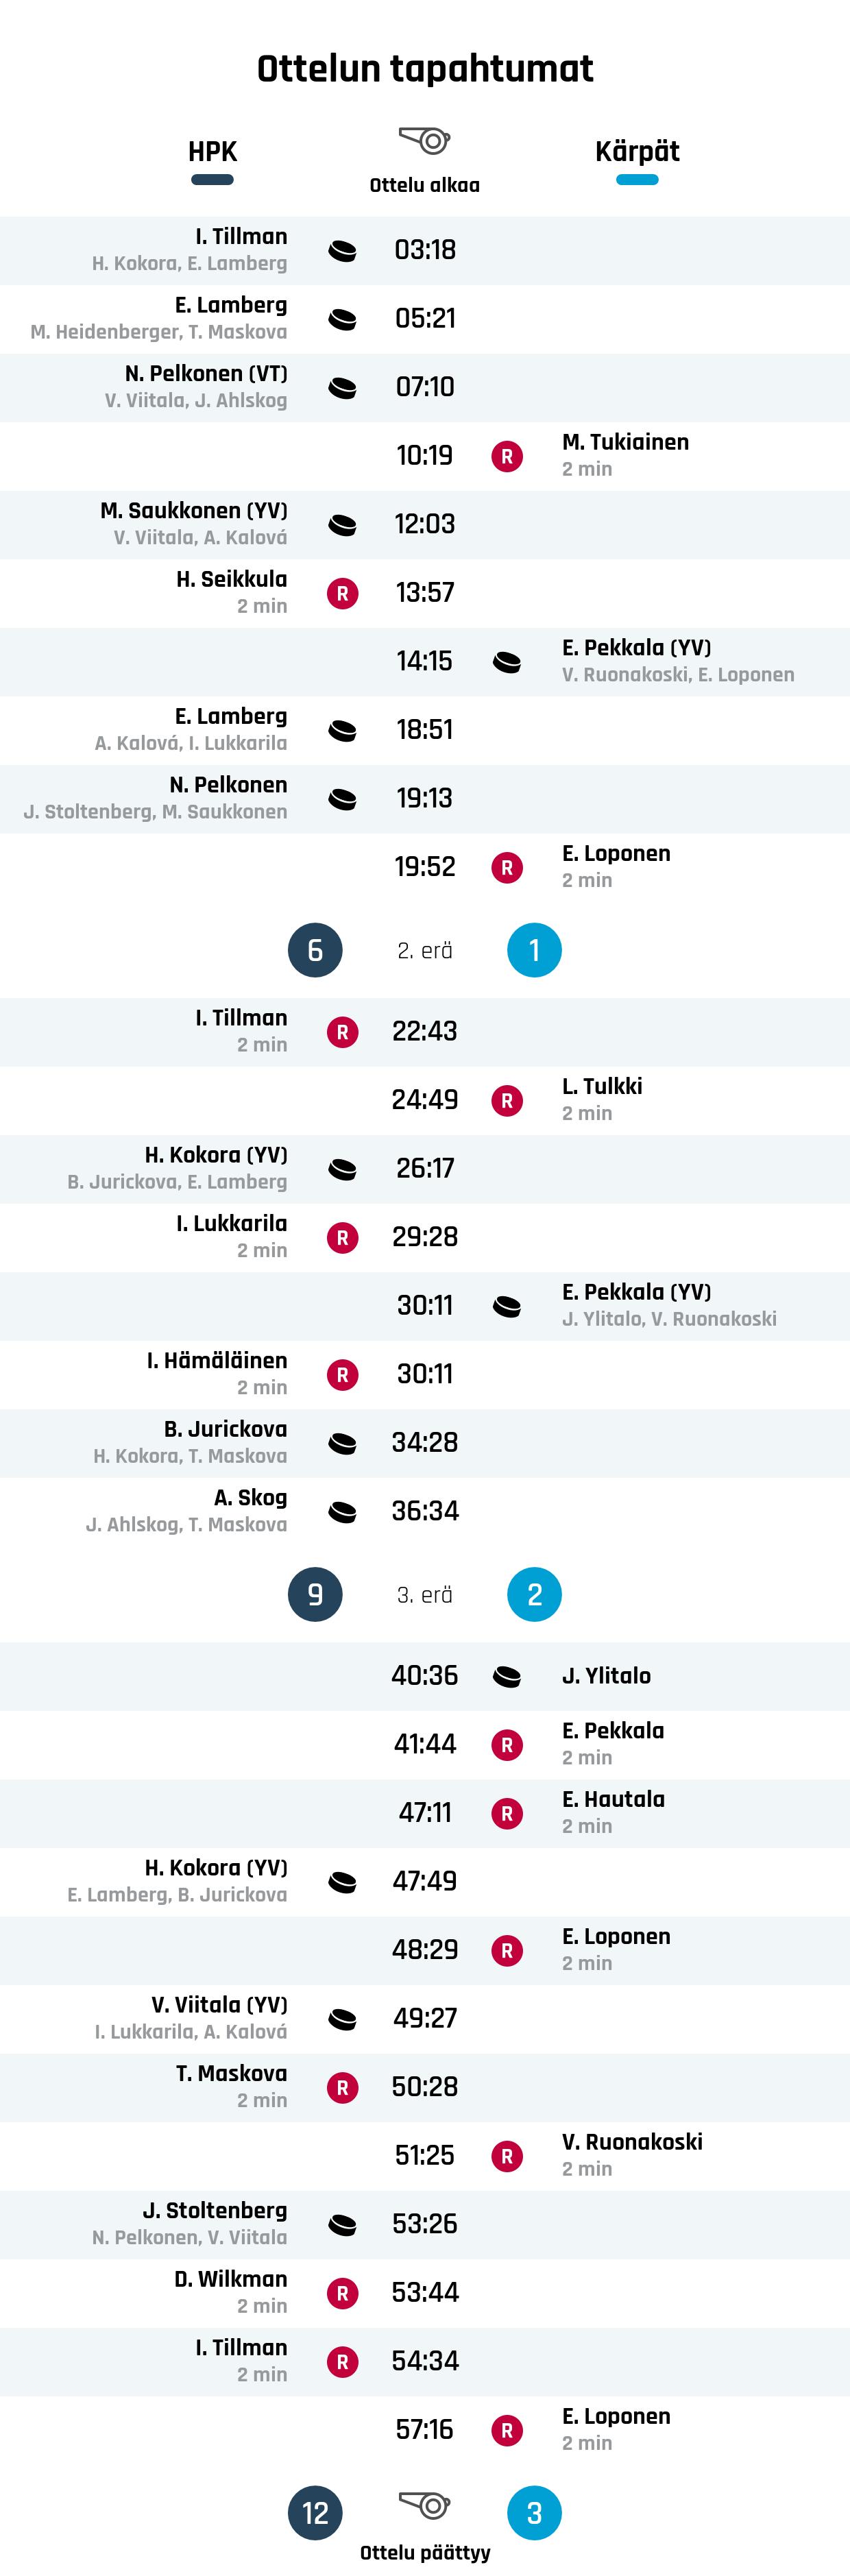Viewport: 850px width, 2576px height.
Task: Select the HPK team heading
Action: pyautogui.click(x=212, y=152)
